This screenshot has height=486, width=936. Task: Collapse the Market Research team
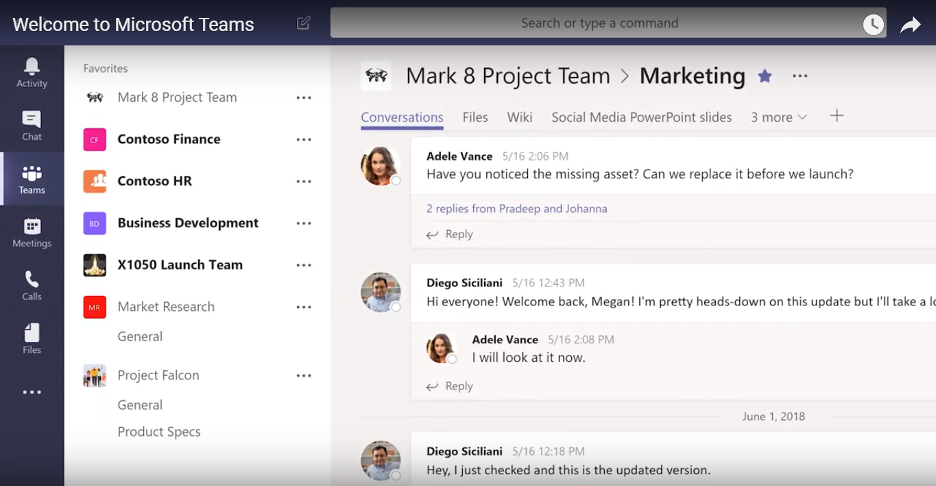coord(166,307)
